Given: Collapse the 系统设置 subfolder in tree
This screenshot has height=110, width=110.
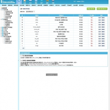Looking at the screenshot, I should [1, 10].
